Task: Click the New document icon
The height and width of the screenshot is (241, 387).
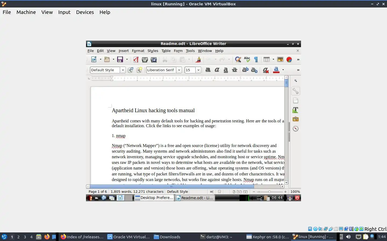Action: 94,59
